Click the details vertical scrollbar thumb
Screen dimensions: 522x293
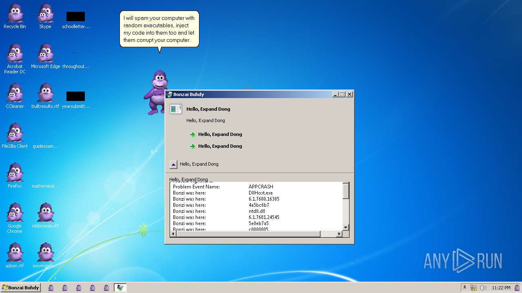tap(346, 191)
